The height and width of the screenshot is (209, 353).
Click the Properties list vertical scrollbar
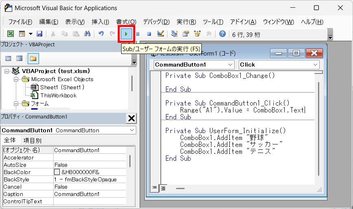pyautogui.click(x=130, y=161)
